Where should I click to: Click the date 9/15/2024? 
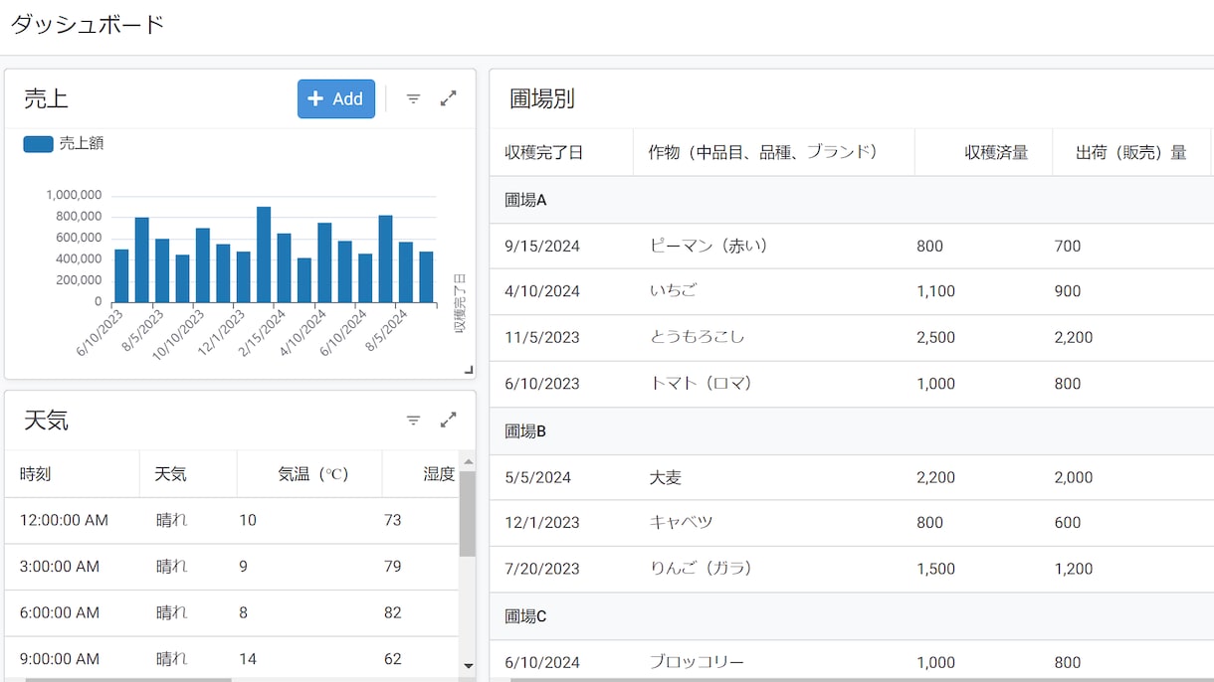point(542,246)
